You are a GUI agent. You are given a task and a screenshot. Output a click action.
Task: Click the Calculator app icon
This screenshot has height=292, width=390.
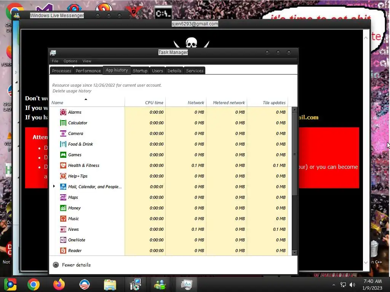click(x=63, y=123)
